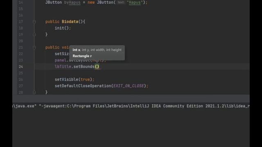The height and width of the screenshot is (147, 262).
Task: Collapse the method fold marker on line 21
Action: click(x=34, y=47)
